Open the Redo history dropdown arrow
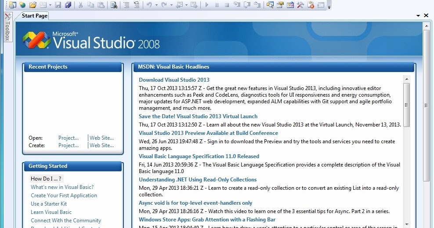Viewport: 434px width, 228px height. (x=171, y=5)
